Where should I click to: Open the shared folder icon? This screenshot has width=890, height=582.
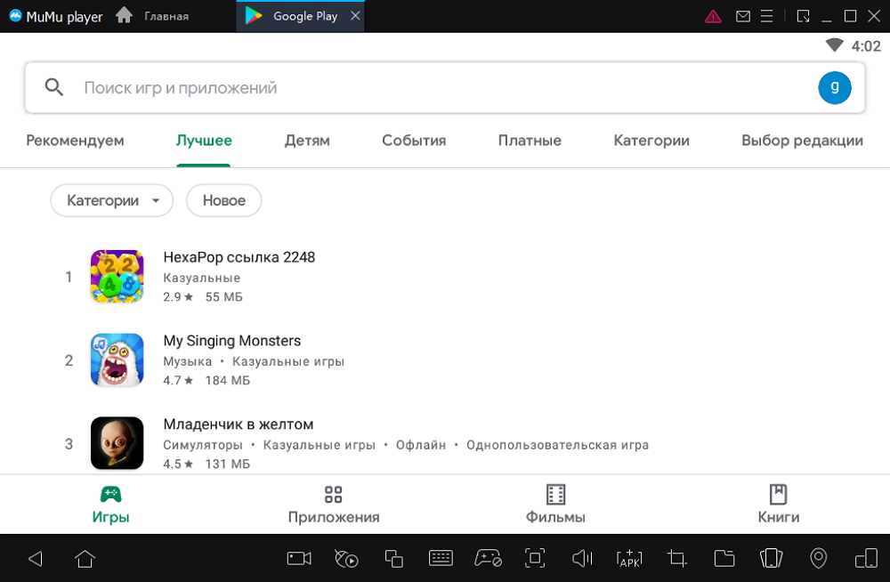coord(724,559)
